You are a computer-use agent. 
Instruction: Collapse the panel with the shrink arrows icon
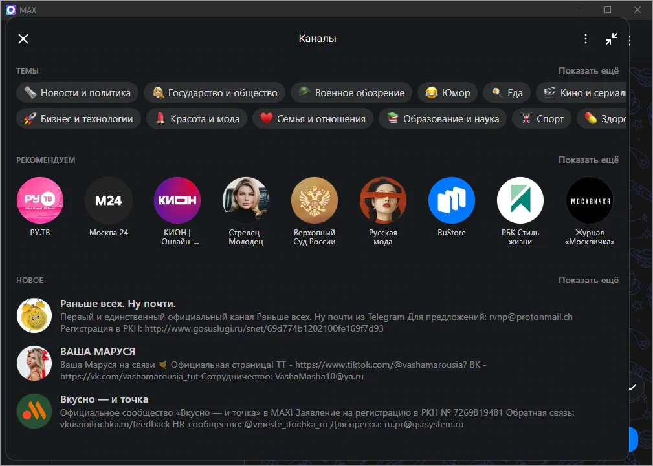612,39
